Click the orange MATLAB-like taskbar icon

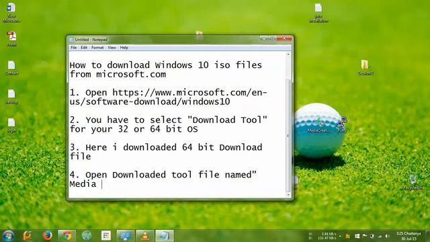coord(28,236)
